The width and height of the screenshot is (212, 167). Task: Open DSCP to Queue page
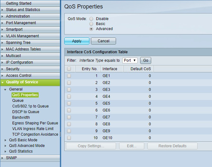(26, 112)
